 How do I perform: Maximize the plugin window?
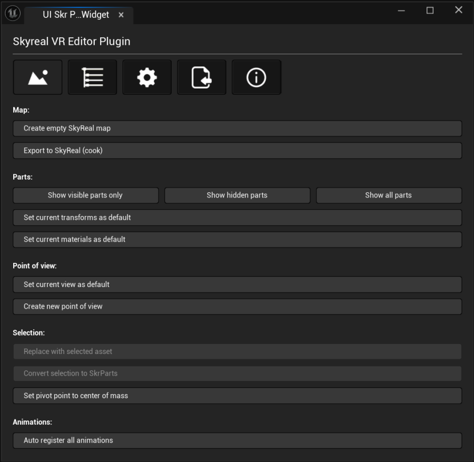pyautogui.click(x=430, y=11)
